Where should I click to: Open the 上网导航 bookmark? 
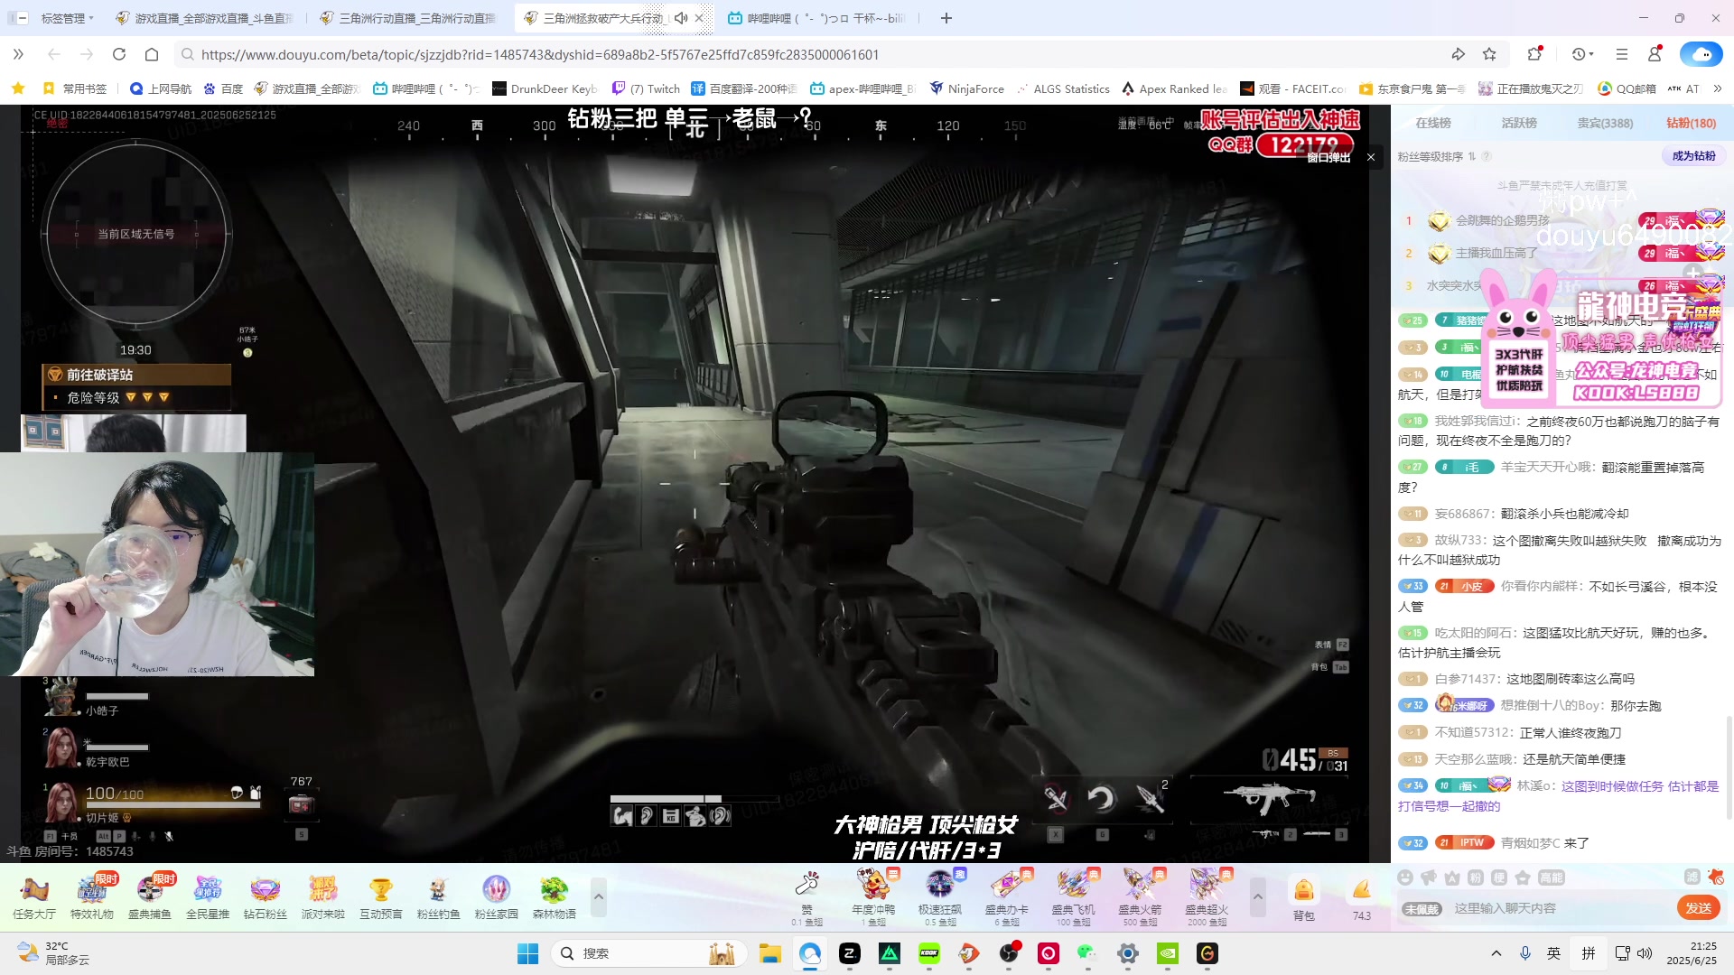point(161,88)
